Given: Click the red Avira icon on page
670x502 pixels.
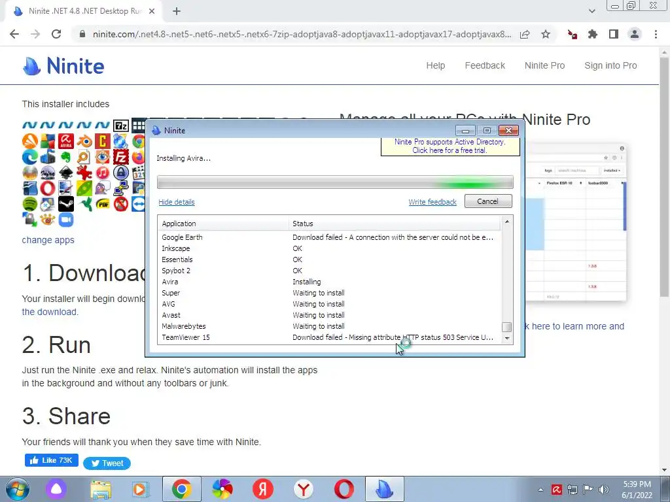Looking at the screenshot, I should (66, 141).
